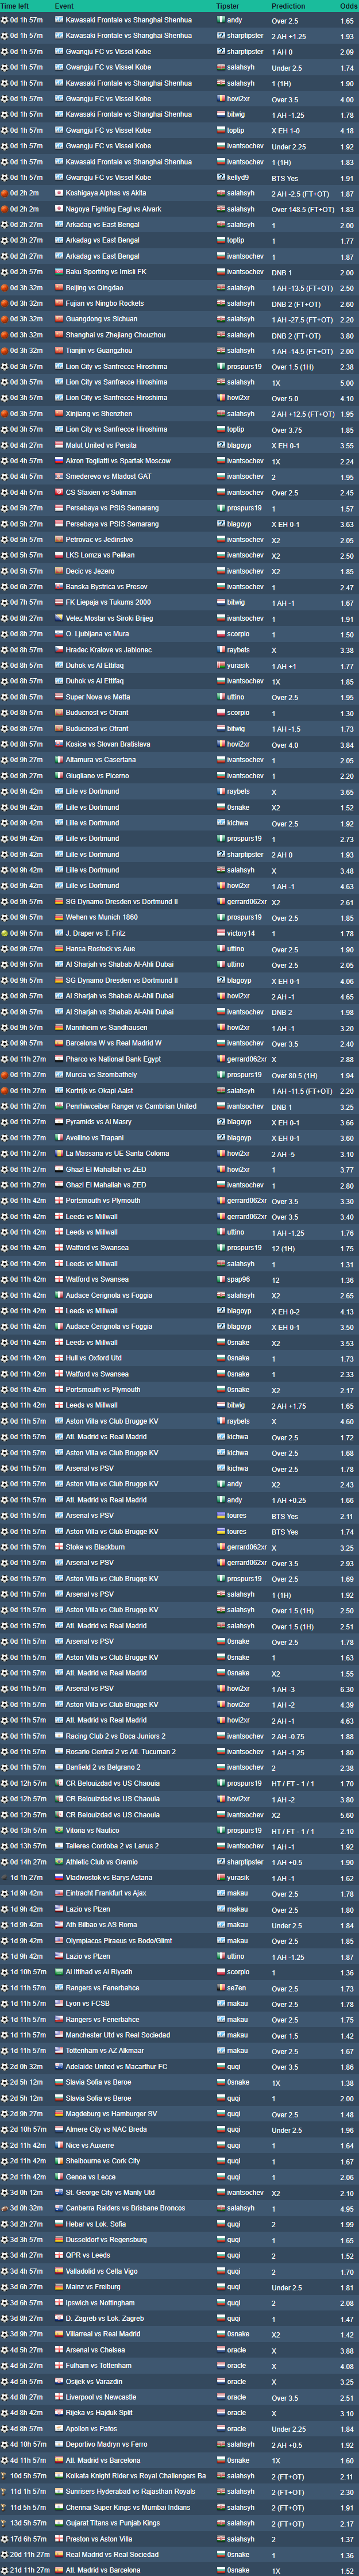
Task: Open Real Madrid vs Real Sociedad event
Action: 112,2554
